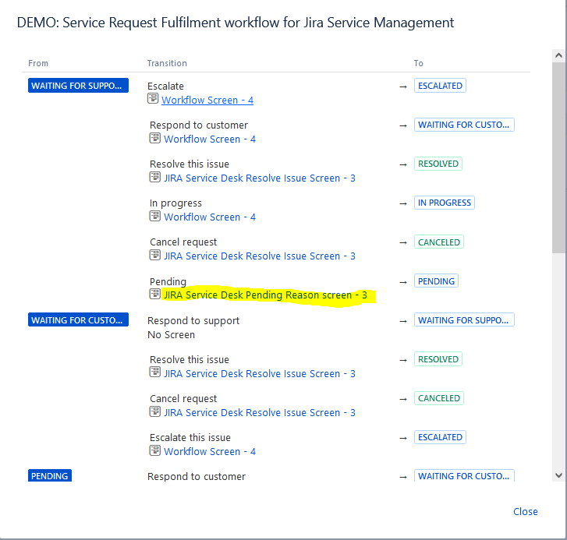Click the In progress transition name
The height and width of the screenshot is (540, 567).
(x=175, y=203)
